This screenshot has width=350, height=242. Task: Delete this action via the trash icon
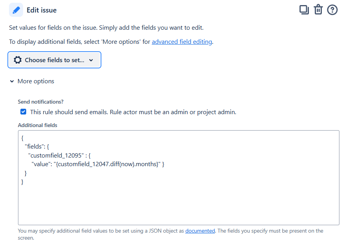[318, 10]
